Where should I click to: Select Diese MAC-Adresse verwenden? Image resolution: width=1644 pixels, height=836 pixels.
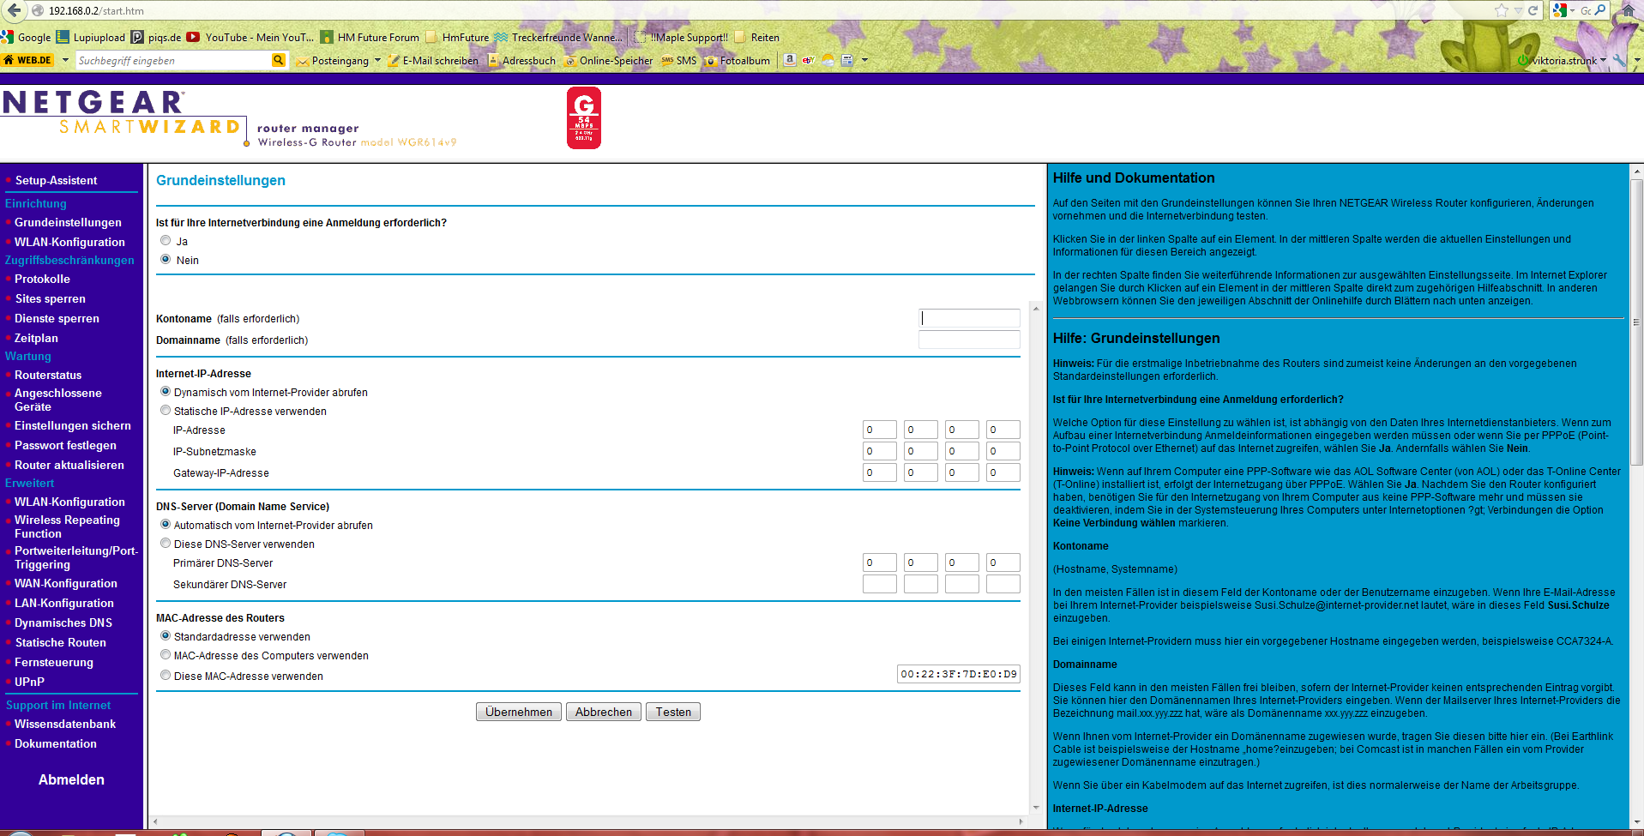(x=166, y=675)
